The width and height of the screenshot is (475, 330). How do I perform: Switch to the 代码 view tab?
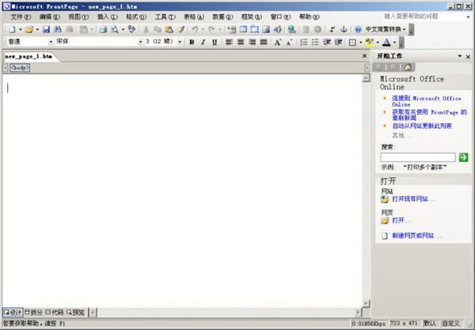pos(55,312)
